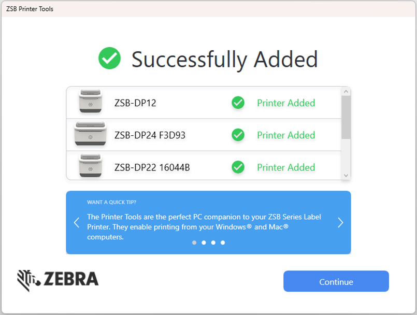Click the scrollbar up arrow
Image resolution: width=417 pixels, height=315 pixels.
[x=346, y=90]
